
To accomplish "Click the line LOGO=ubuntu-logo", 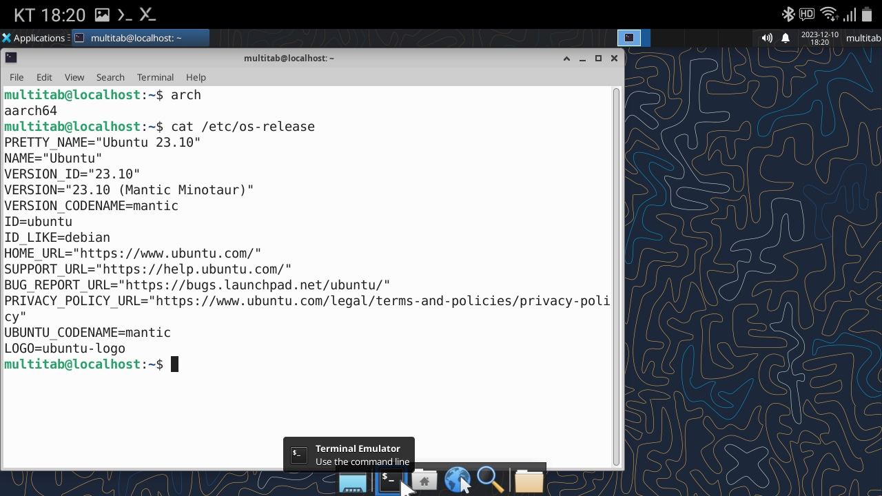I will 65,348.
